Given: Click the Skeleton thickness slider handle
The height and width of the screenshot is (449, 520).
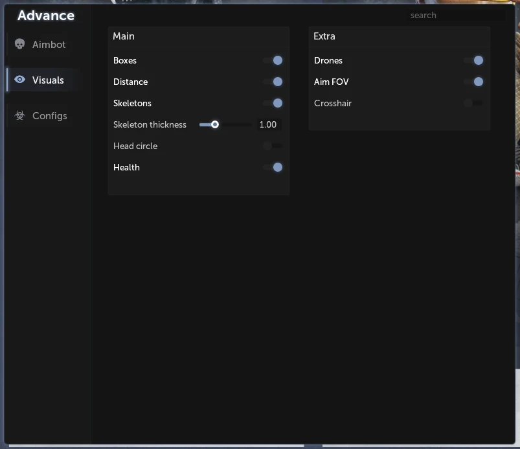Looking at the screenshot, I should pos(215,124).
